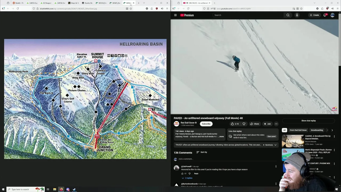Like the ZebPowell comment
Image resolution: width=341 pixels, height=192 pixels.
182,174
